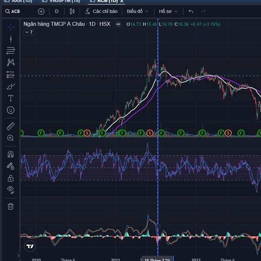The image size is (261, 261).
Task: Switch to the VN30F1M (15) tab
Action: 61,1
